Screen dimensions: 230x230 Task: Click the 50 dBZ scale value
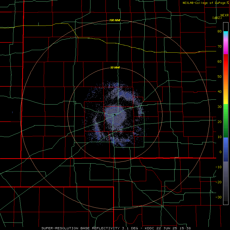220,77
